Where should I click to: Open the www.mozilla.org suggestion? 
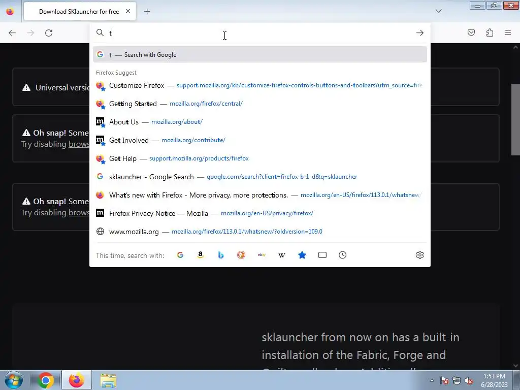tap(260, 232)
